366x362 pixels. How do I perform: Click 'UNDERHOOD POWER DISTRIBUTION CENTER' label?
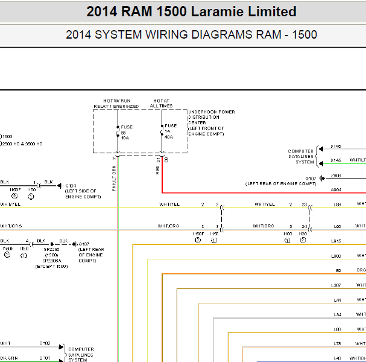[212, 117]
